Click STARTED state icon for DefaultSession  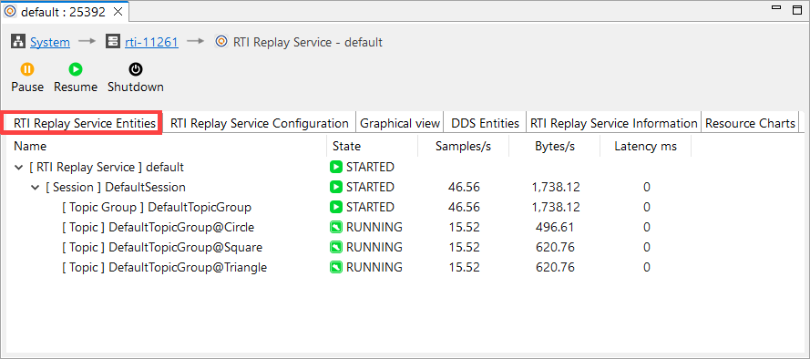click(x=336, y=187)
